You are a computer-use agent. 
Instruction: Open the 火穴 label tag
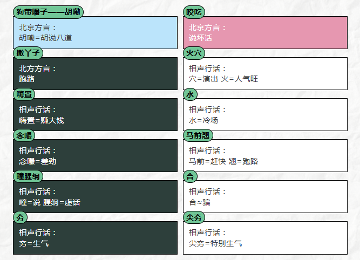tap(194, 53)
